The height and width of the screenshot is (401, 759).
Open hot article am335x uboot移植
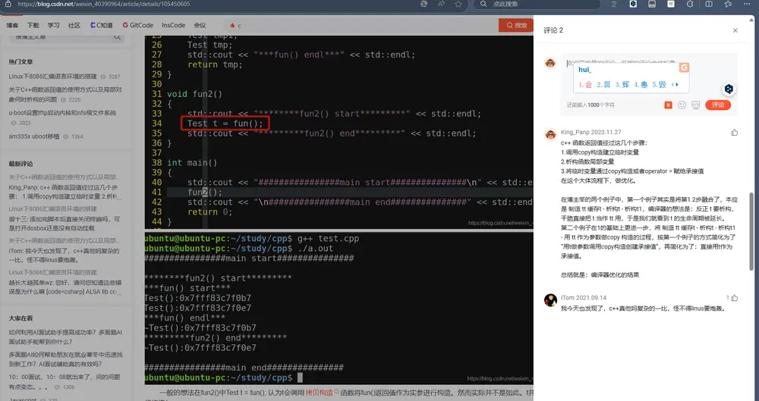(34, 136)
